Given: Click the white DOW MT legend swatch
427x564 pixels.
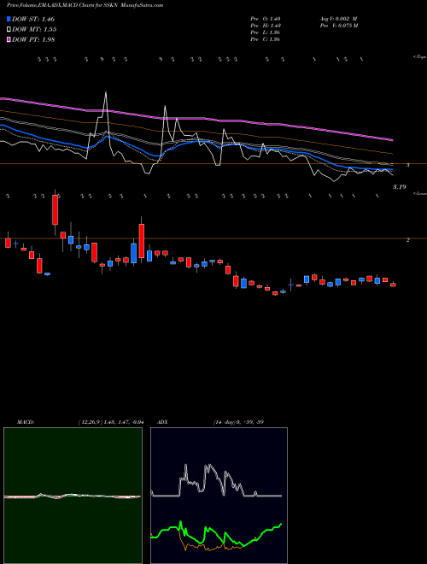Looking at the screenshot, I should coord(9,29).
